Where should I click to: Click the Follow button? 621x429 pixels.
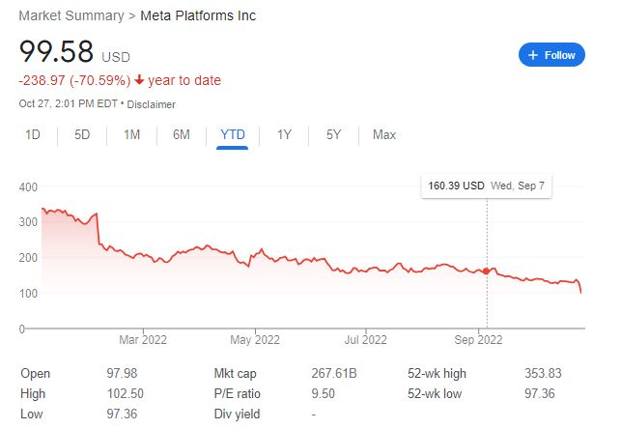[552, 55]
